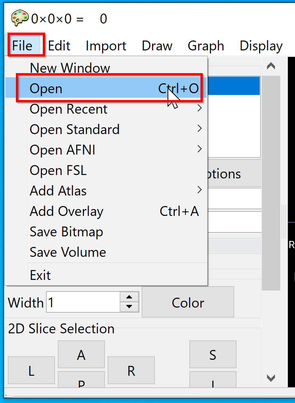The height and width of the screenshot is (403, 295).
Task: Expand the Open AFNI submenu
Action: (x=106, y=150)
